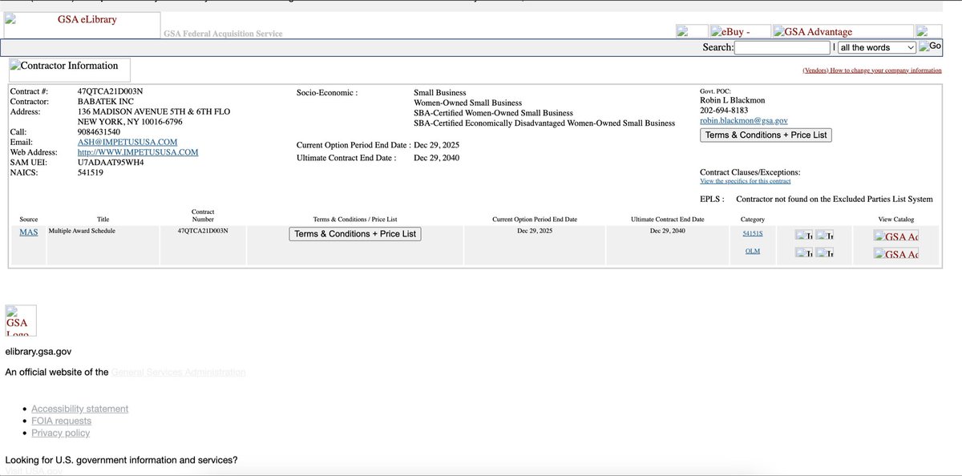Viewport: 962px width, 476px height.
Task: Click the Go search image button
Action: coord(930,46)
